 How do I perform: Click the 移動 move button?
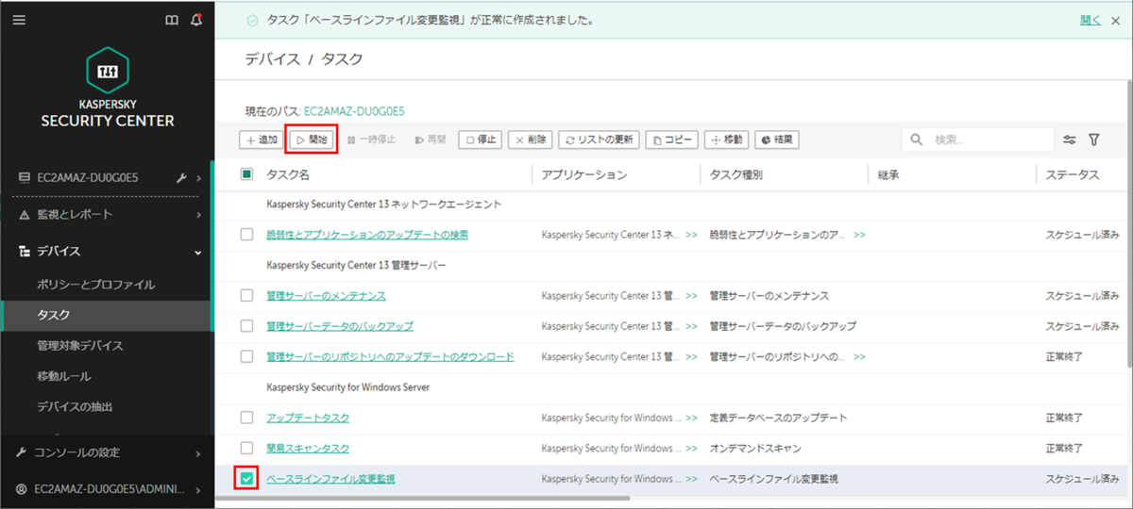[x=725, y=140]
